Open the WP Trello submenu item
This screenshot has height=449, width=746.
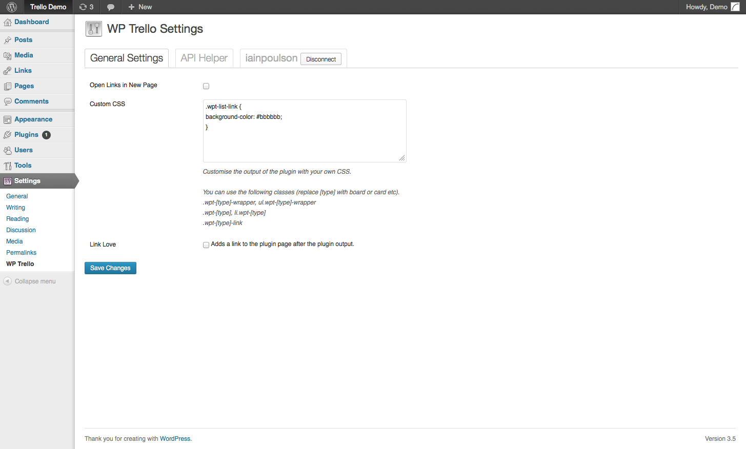(20, 264)
